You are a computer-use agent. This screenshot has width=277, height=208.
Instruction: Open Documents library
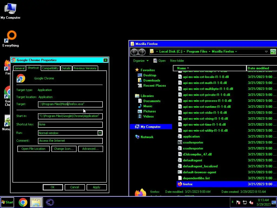pyautogui.click(x=152, y=101)
